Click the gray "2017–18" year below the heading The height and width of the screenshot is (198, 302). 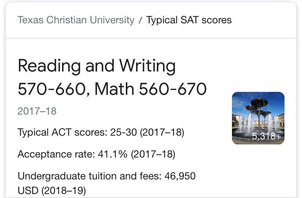(x=37, y=111)
